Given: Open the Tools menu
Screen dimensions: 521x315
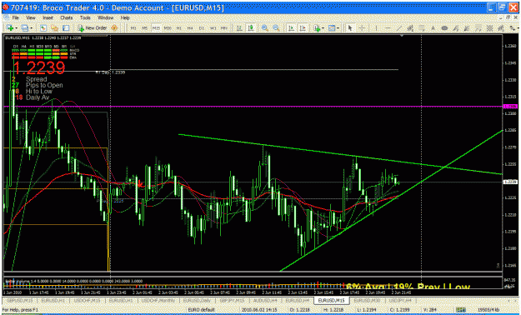Looking at the screenshot, I should [85, 17].
